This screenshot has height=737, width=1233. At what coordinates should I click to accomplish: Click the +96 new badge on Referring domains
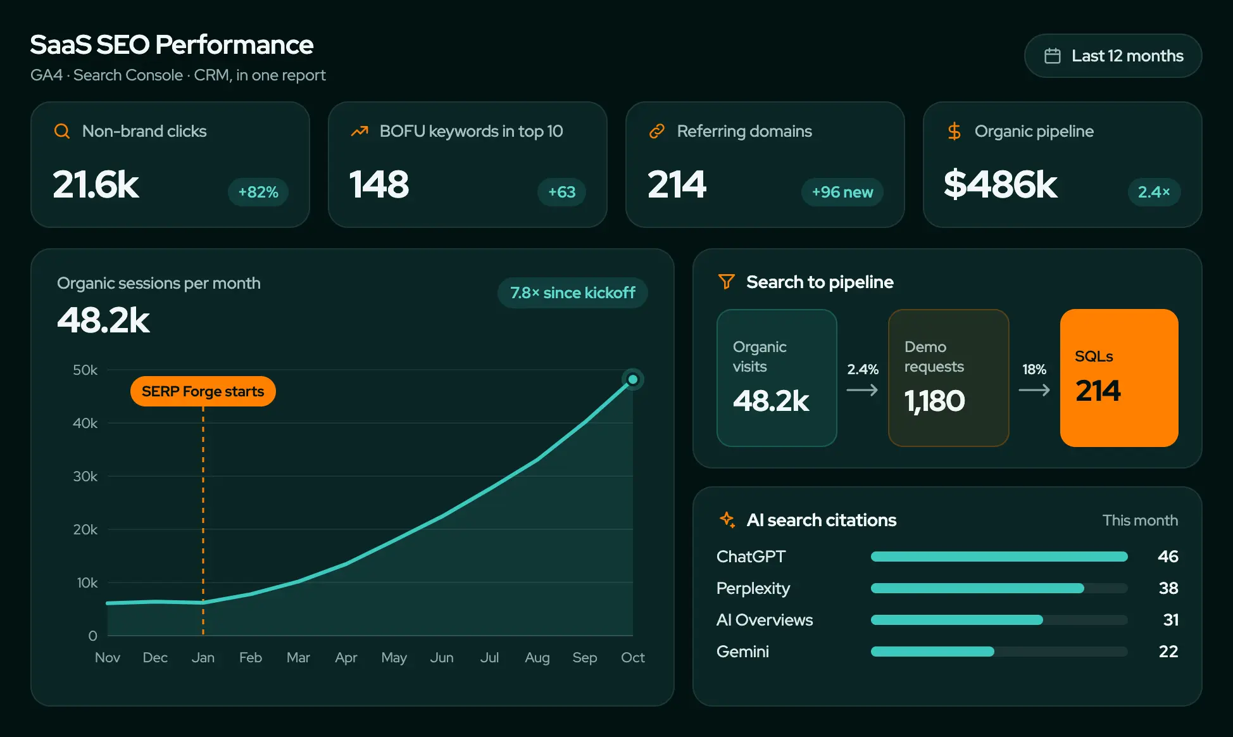click(x=842, y=192)
